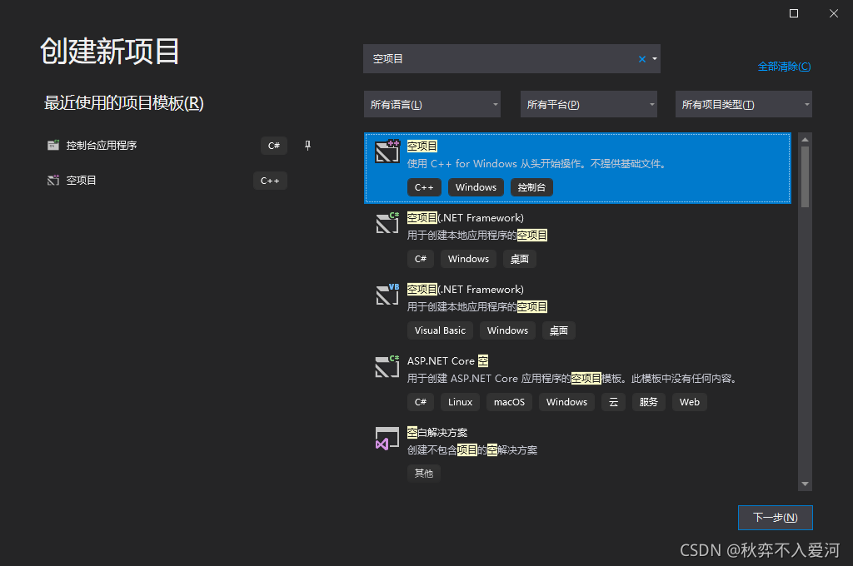Click the Visual Basic tag
This screenshot has width=853, height=566.
pyautogui.click(x=440, y=330)
